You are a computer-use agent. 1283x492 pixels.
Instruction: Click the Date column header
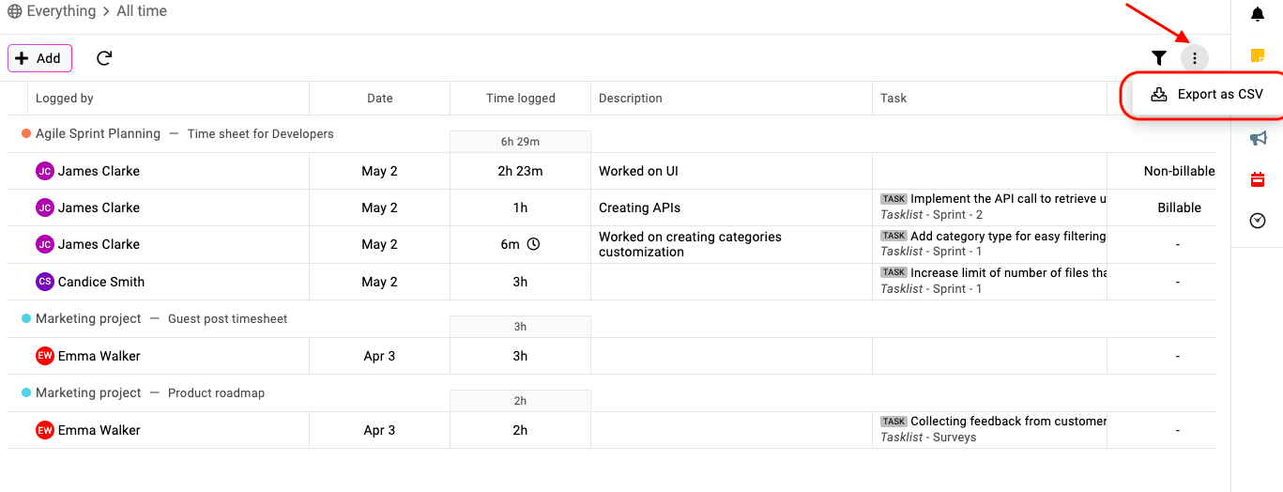point(380,98)
